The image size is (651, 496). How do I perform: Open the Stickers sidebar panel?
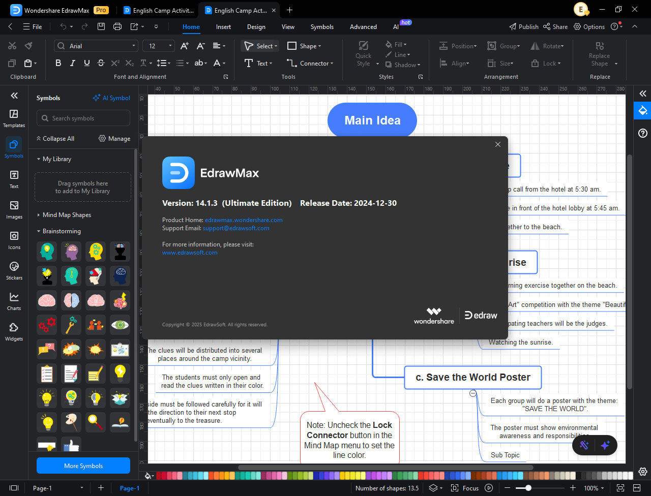click(14, 271)
